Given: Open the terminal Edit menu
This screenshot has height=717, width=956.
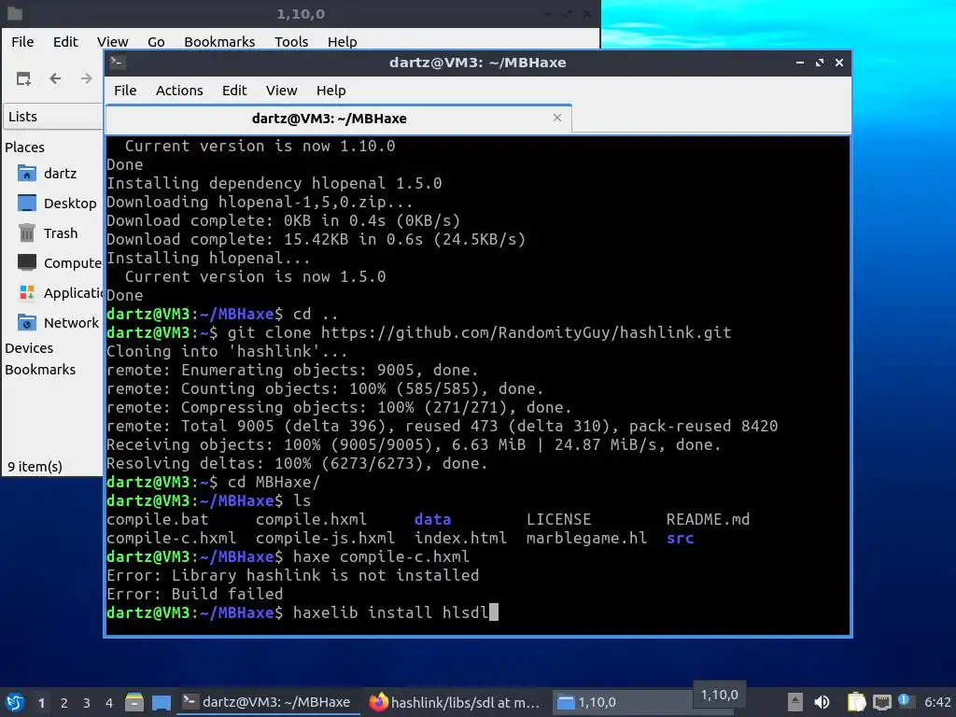Looking at the screenshot, I should pos(234,91).
